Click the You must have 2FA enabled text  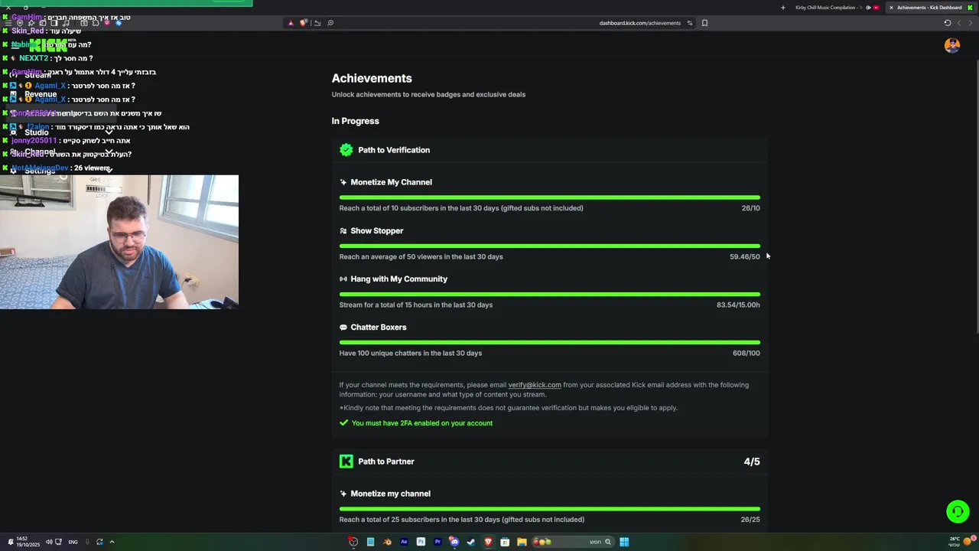click(422, 423)
